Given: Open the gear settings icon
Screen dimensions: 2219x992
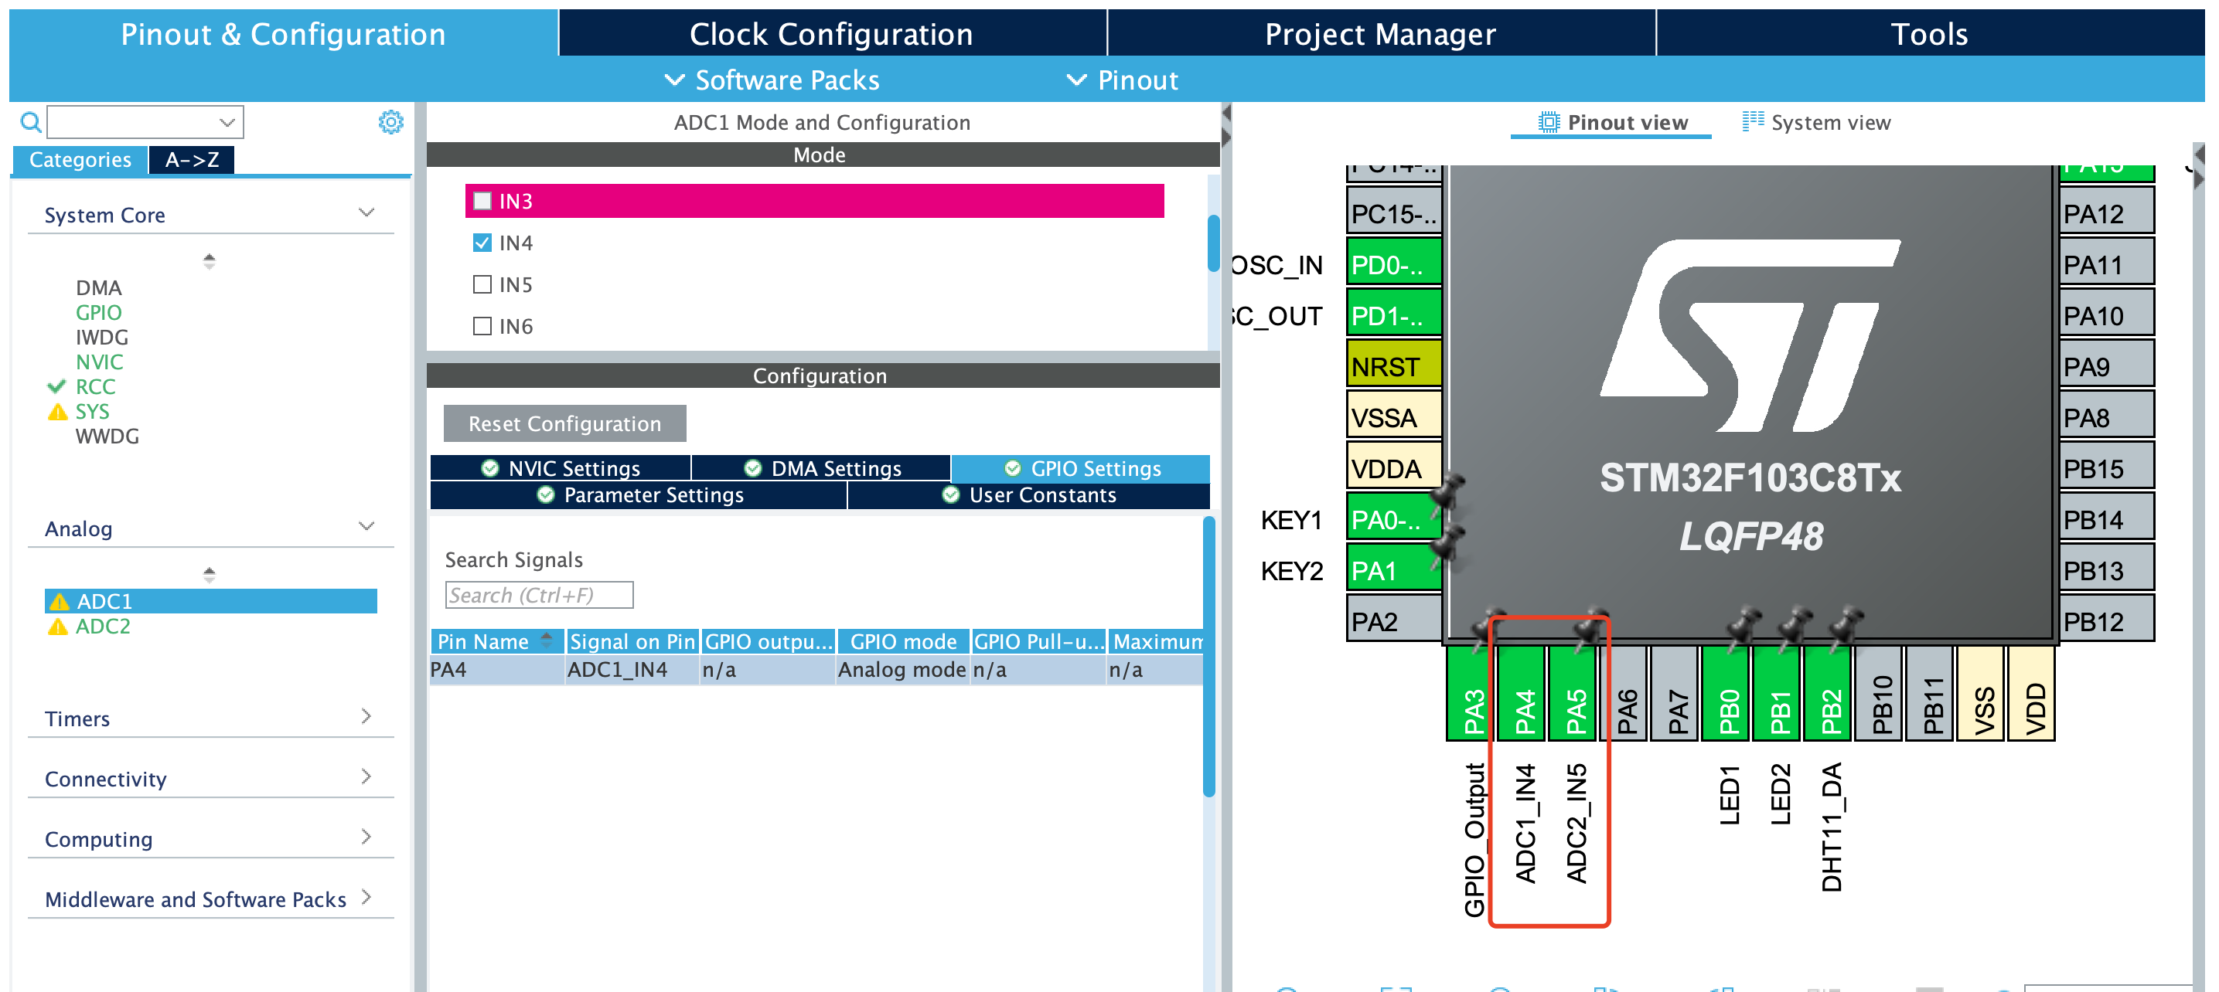Looking at the screenshot, I should coord(390,122).
